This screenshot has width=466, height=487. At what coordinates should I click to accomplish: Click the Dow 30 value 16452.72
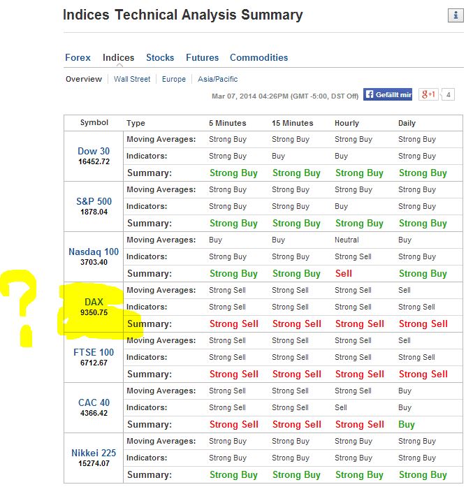point(94,161)
